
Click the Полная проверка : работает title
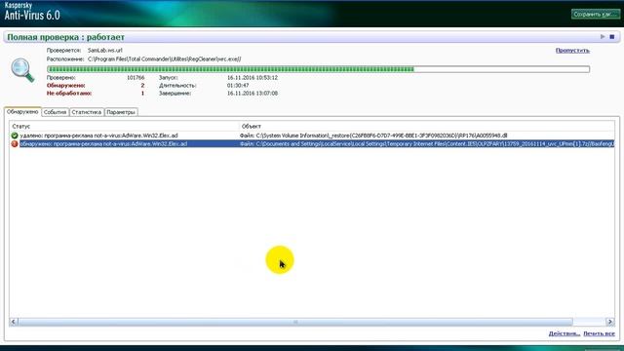pos(65,37)
